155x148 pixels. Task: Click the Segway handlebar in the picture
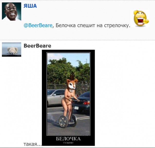[x=75, y=101]
